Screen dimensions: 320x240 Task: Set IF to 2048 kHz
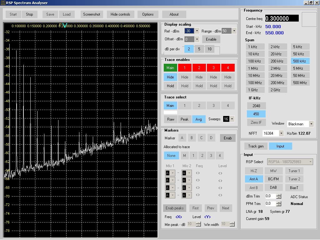(x=256, y=106)
